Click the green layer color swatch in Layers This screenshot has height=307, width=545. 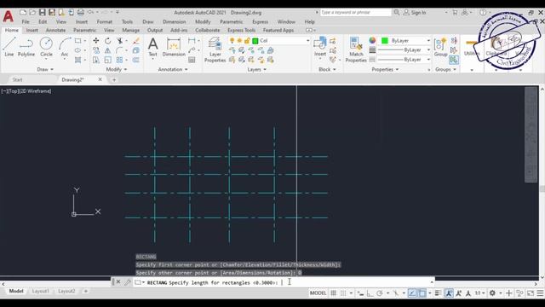(255, 41)
